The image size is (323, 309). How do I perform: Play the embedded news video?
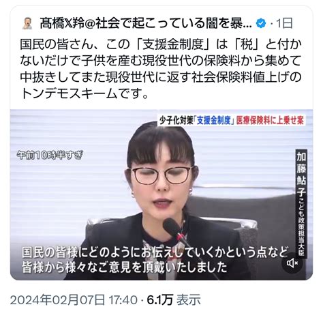[161, 195]
